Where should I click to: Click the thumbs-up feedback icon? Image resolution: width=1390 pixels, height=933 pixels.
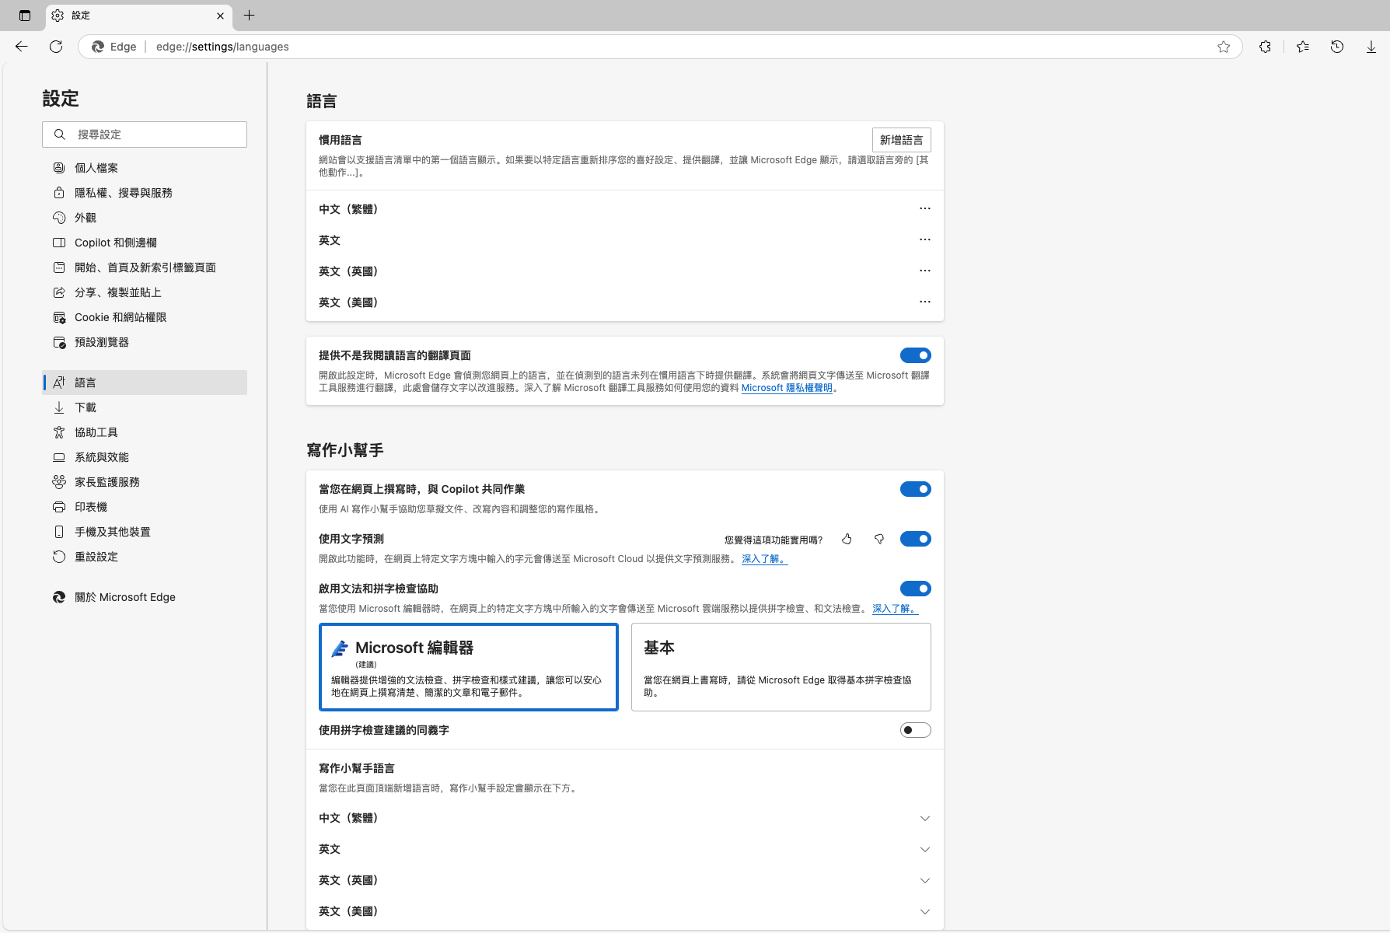pyautogui.click(x=847, y=539)
